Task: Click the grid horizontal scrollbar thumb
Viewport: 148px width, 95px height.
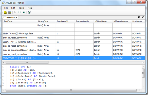Action: [27, 62]
